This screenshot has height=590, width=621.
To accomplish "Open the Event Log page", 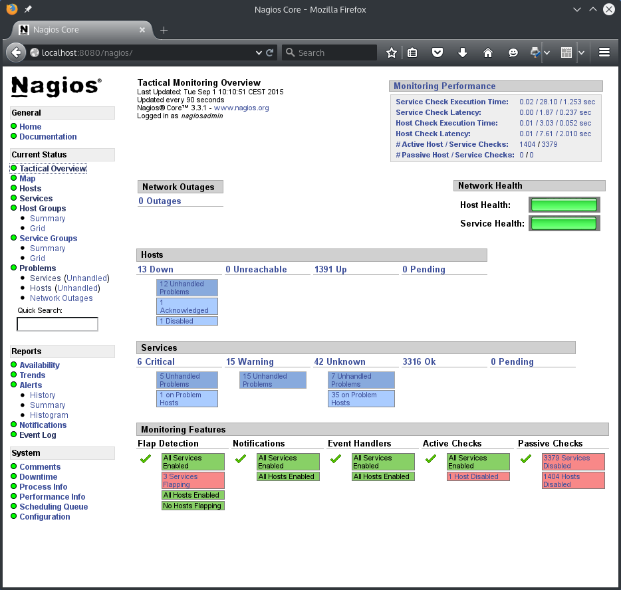I will 38,435.
